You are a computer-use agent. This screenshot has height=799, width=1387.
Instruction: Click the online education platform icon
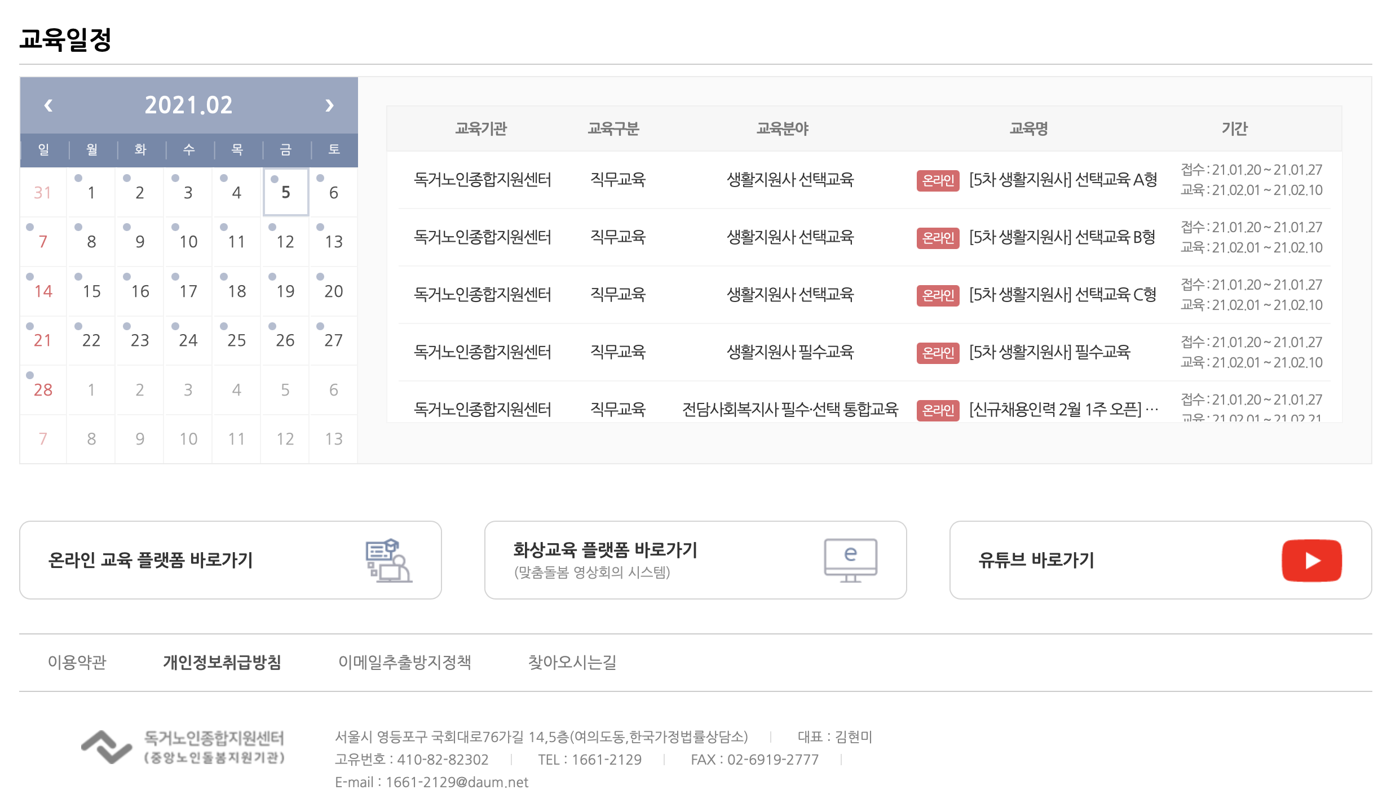388,560
